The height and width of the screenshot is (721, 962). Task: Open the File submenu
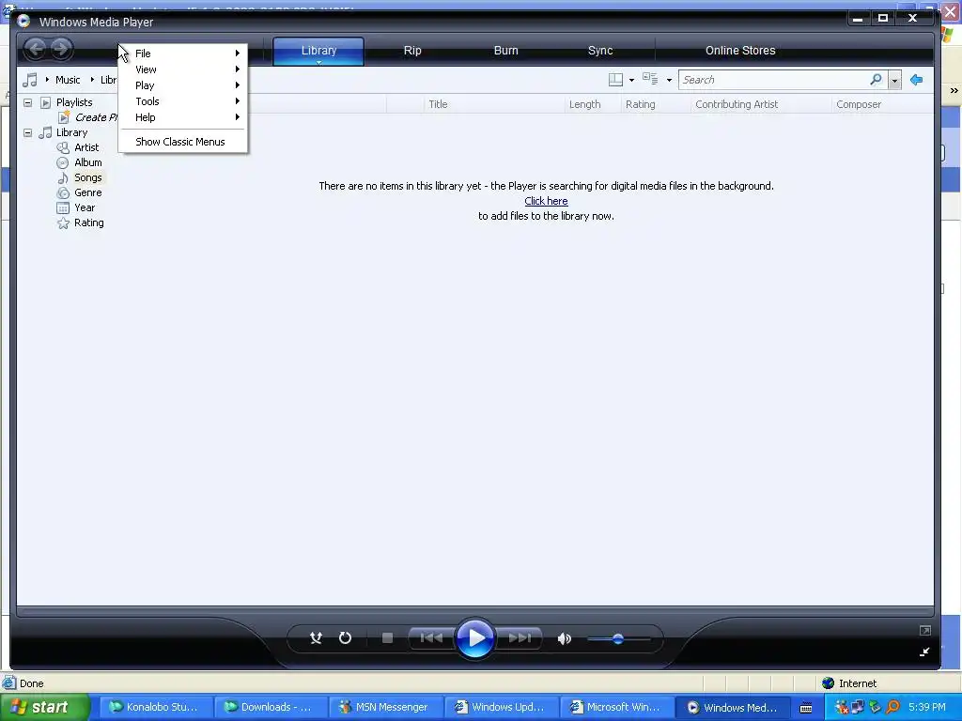[x=183, y=54]
